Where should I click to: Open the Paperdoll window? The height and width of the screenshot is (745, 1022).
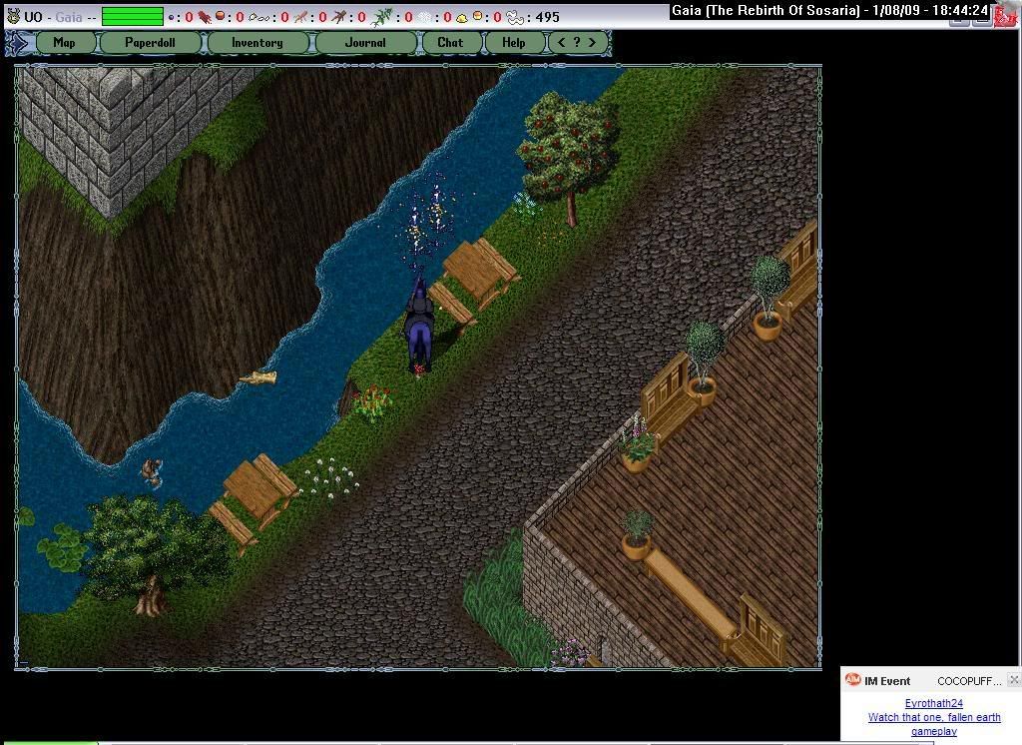[150, 42]
